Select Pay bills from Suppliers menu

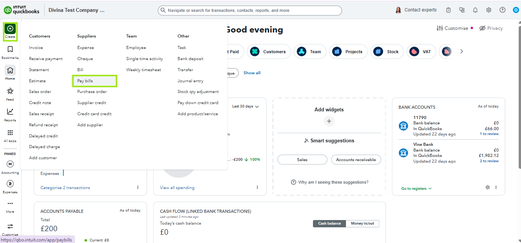click(x=85, y=81)
